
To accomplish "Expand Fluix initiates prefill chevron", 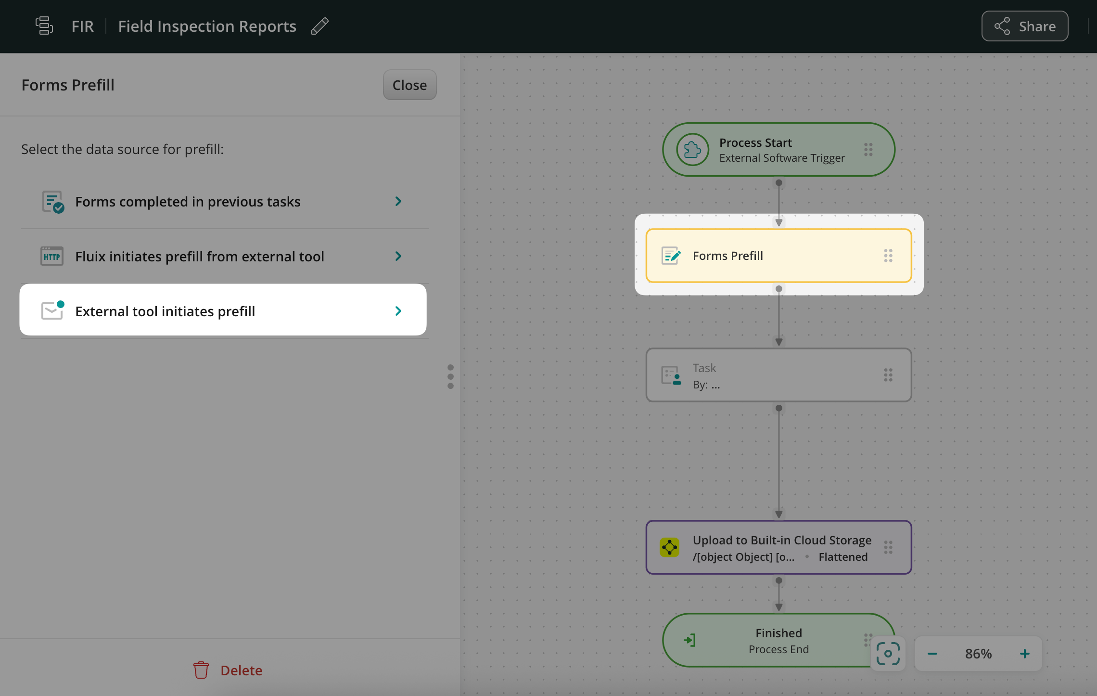I will click(398, 256).
